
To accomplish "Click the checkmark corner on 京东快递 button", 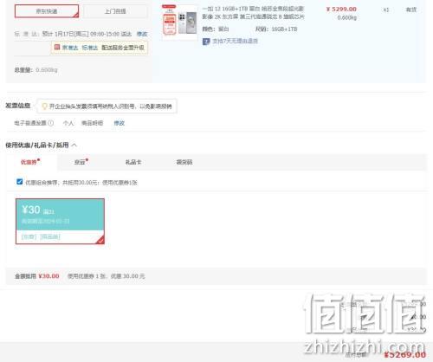I will [75, 15].
